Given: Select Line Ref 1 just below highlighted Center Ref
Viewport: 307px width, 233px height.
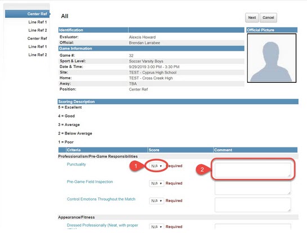Looking at the screenshot, I should tap(38, 22).
